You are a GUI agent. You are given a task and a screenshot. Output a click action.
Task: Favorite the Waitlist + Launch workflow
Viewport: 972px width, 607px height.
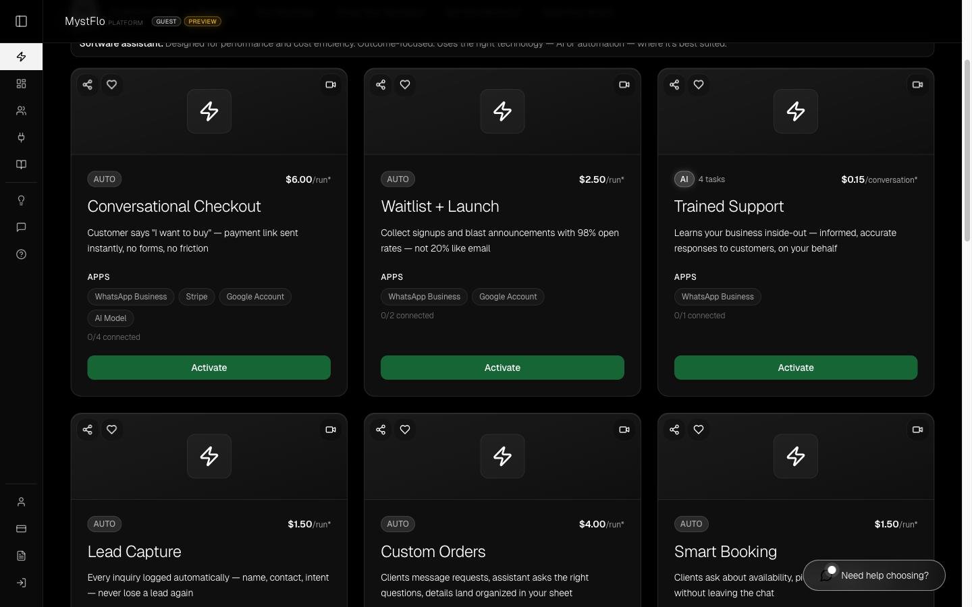[405, 85]
